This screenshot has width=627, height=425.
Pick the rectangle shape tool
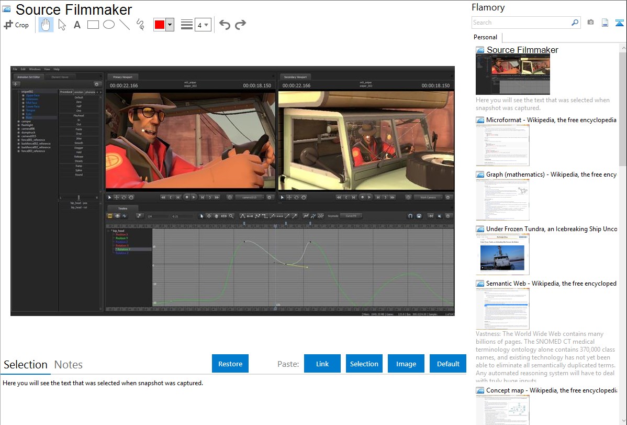(x=93, y=25)
